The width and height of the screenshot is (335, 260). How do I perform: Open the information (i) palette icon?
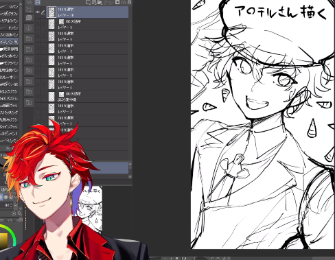click(x=29, y=28)
